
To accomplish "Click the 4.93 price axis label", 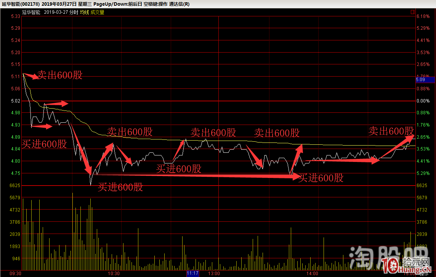I will pyautogui.click(x=16, y=125).
